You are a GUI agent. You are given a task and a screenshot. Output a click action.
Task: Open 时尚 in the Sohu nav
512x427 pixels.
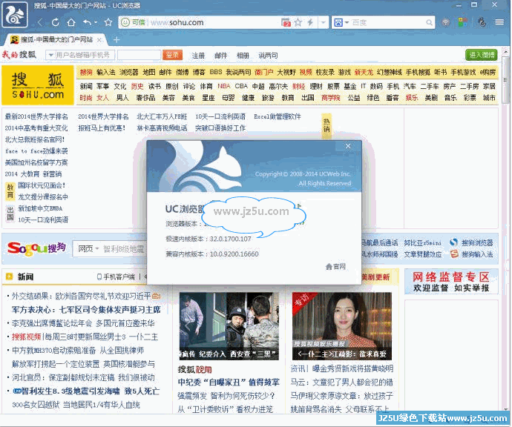click(x=86, y=98)
